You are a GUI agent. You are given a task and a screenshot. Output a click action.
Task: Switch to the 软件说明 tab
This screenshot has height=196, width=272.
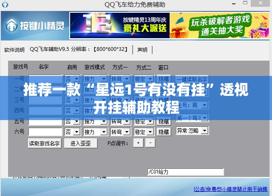[x=14, y=50]
